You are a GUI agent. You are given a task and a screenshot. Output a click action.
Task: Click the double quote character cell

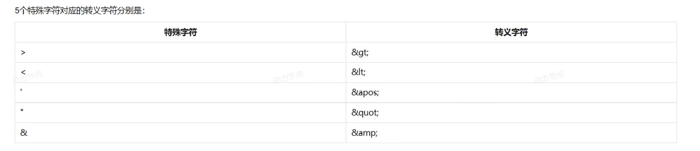pos(22,111)
